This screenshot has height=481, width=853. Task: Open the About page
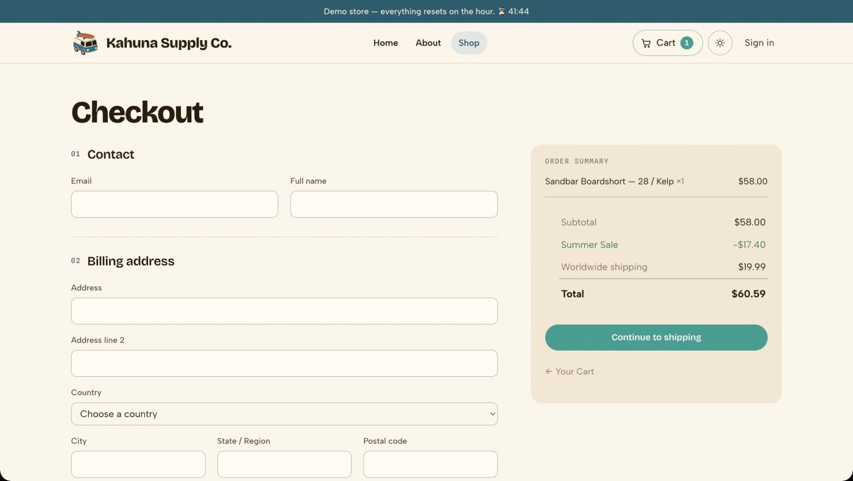(x=428, y=43)
